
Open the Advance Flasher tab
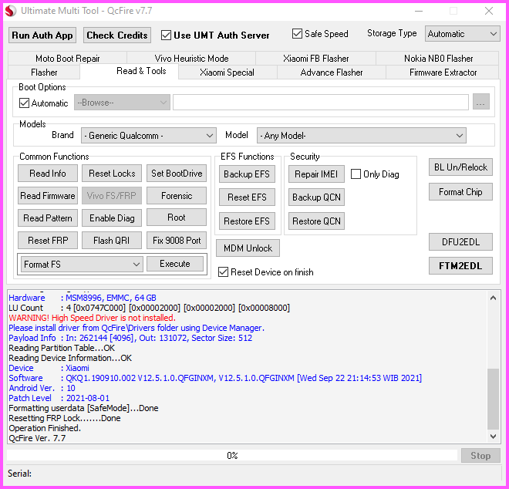click(x=332, y=72)
